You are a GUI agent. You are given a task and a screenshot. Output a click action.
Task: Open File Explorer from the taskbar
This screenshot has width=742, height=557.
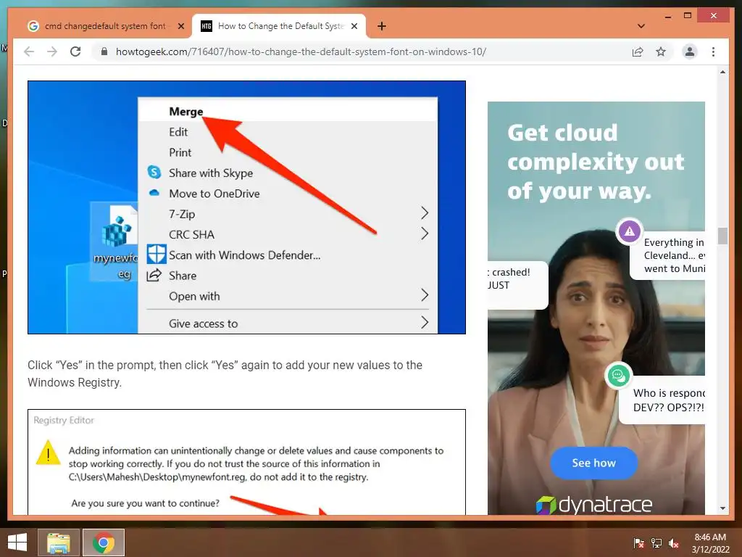(59, 542)
